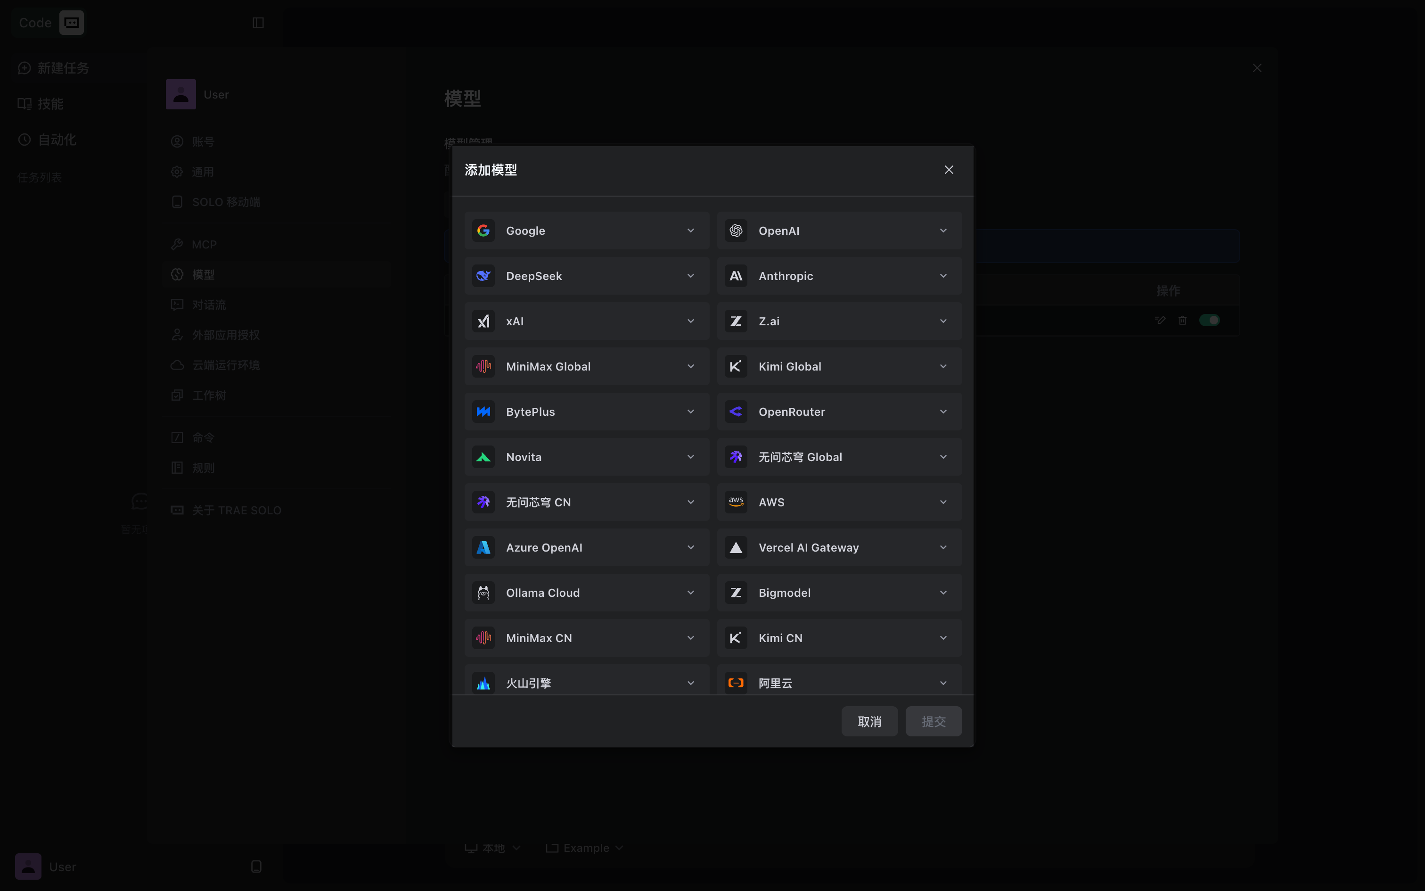Click the User avatar in settings header

pos(181,94)
